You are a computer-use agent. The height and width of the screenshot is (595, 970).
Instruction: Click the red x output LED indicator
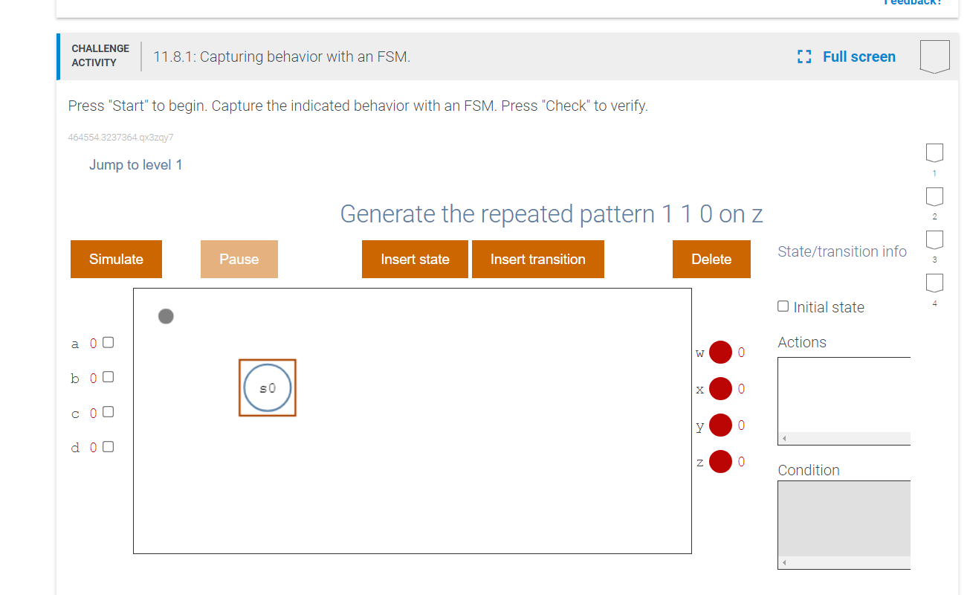[720, 388]
